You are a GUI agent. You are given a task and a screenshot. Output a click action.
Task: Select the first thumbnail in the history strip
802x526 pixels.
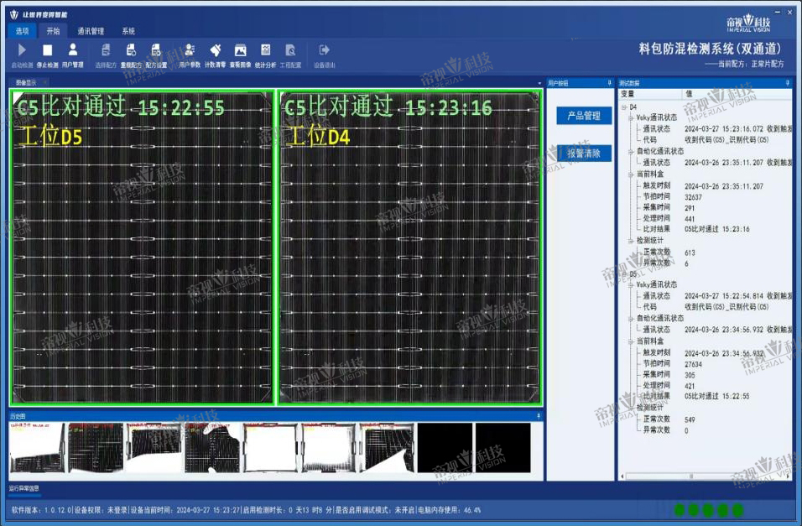coord(37,447)
